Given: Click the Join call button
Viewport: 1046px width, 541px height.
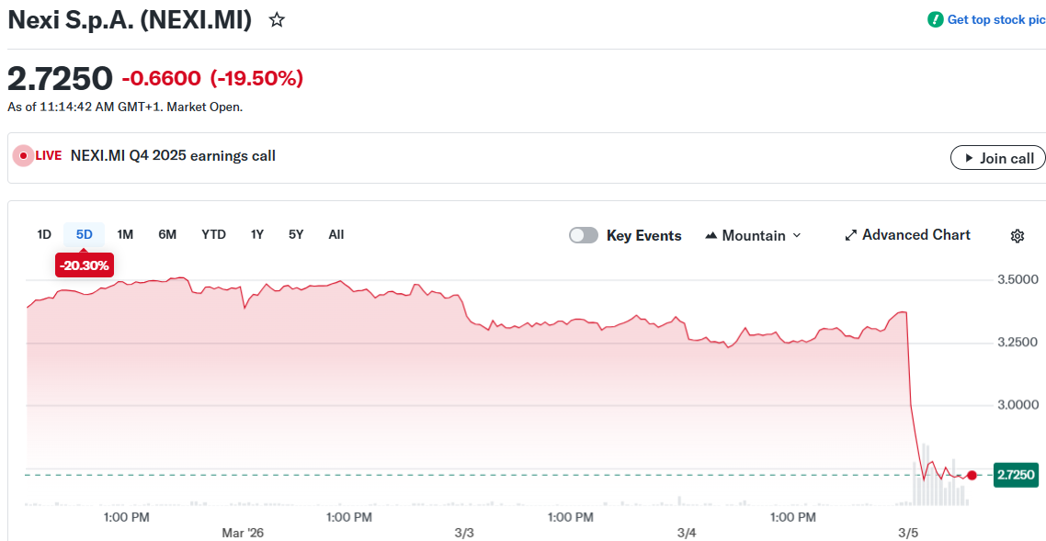Looking at the screenshot, I should coord(997,157).
